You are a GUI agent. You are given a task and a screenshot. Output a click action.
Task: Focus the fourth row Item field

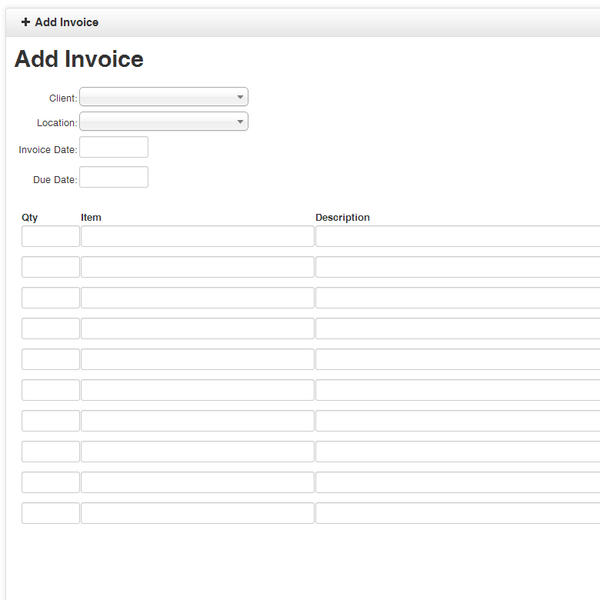198,328
